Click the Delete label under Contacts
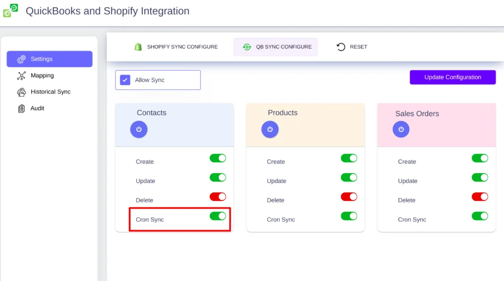The height and width of the screenshot is (281, 504). [144, 200]
